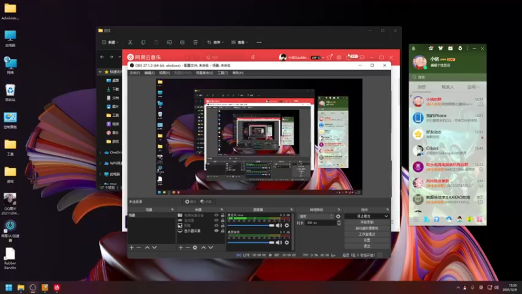This screenshot has width=522, height=294.
Task: Toggle visibility of the 图像 source
Action: 217,225
